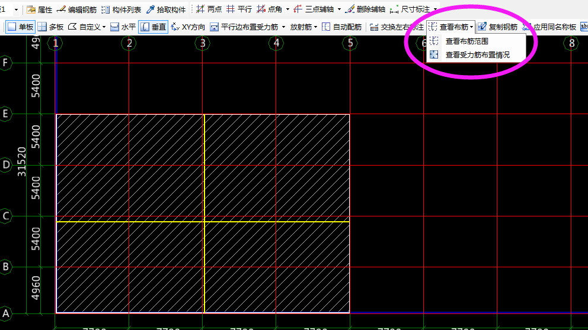Click axis bubble letter C
Screen dimensions: 588x330
tap(5, 216)
